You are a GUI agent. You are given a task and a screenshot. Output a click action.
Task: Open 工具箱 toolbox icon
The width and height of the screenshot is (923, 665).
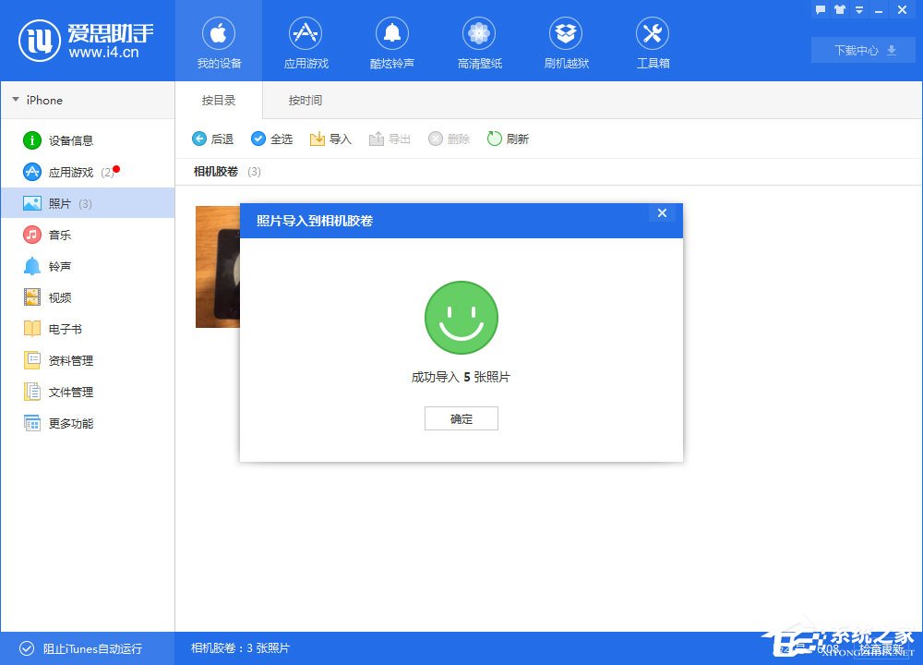pyautogui.click(x=653, y=33)
